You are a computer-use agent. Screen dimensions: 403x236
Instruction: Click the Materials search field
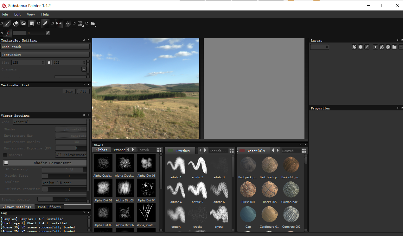291,151
